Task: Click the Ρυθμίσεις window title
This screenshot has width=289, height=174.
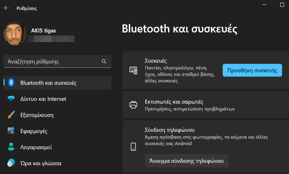Action: [27, 8]
